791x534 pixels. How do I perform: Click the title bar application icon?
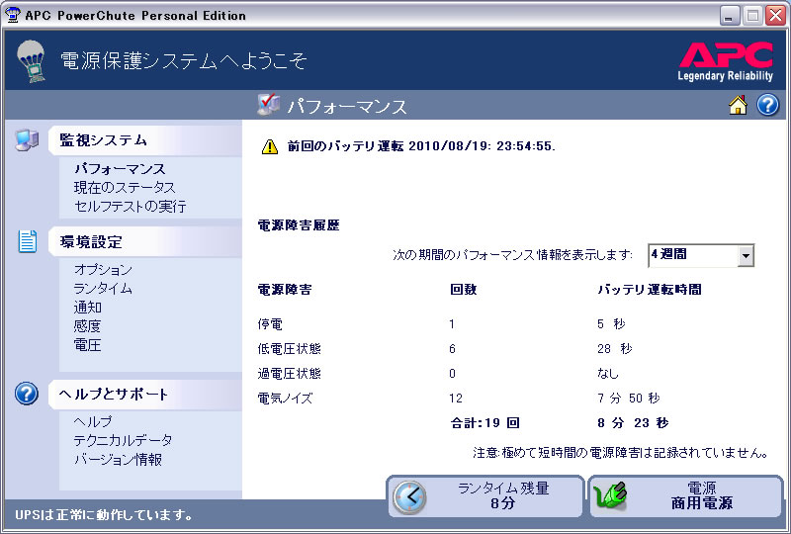[12, 15]
